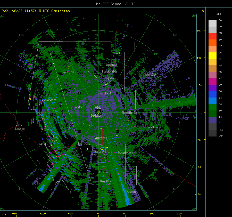Select the Innisfail label
The width and height of the screenshot is (232, 217).
pos(104,93)
